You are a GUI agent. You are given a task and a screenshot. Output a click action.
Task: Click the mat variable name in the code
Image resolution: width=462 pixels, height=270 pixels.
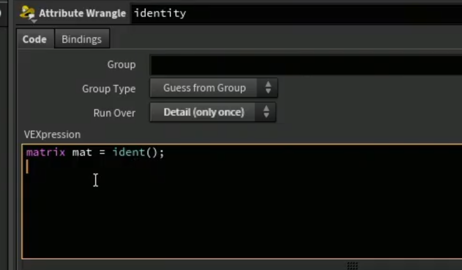point(82,152)
